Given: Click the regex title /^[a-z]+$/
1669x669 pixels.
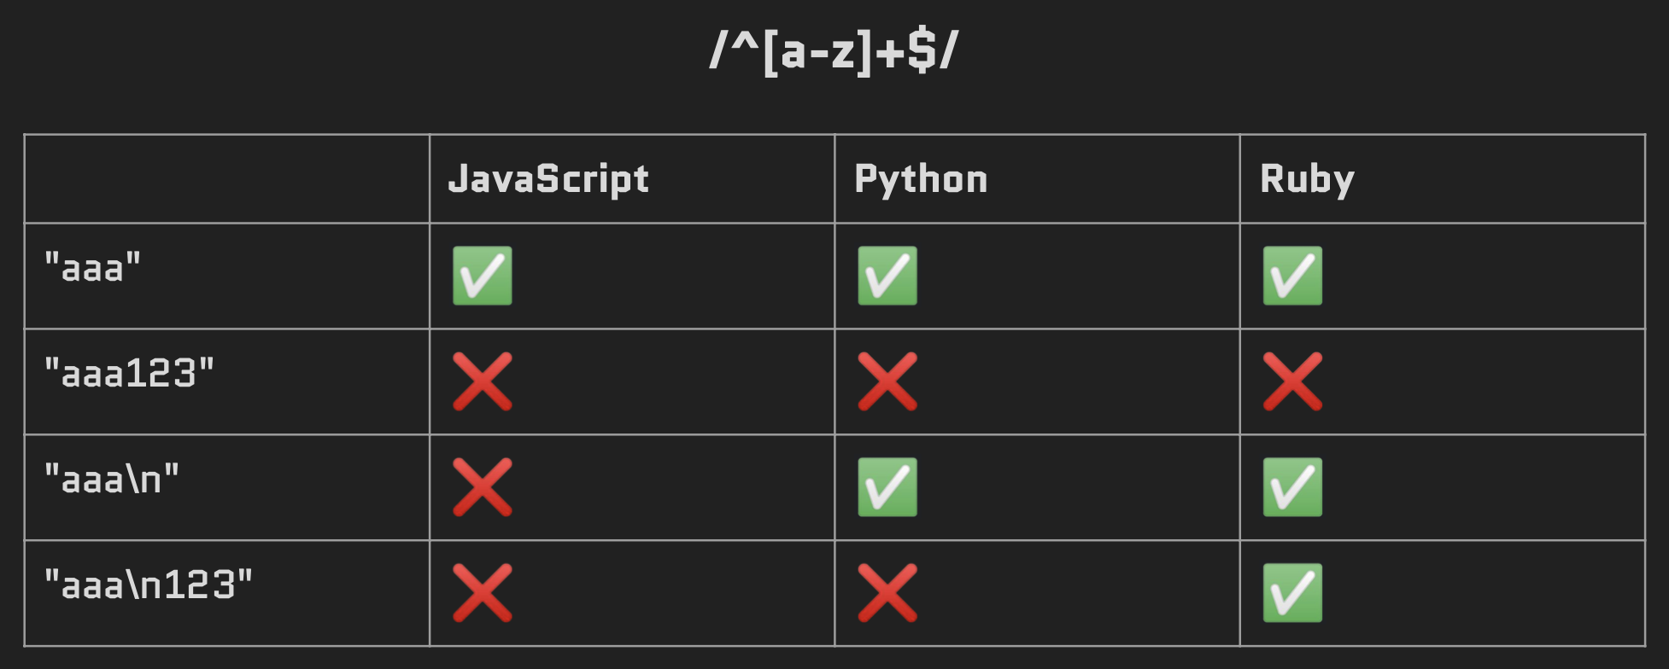Looking at the screenshot, I should (x=834, y=51).
